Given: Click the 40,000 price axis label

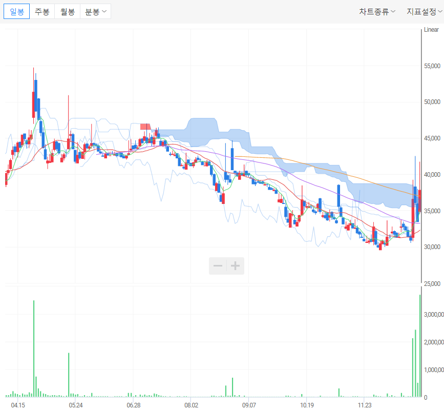Looking at the screenshot, I should (432, 175).
